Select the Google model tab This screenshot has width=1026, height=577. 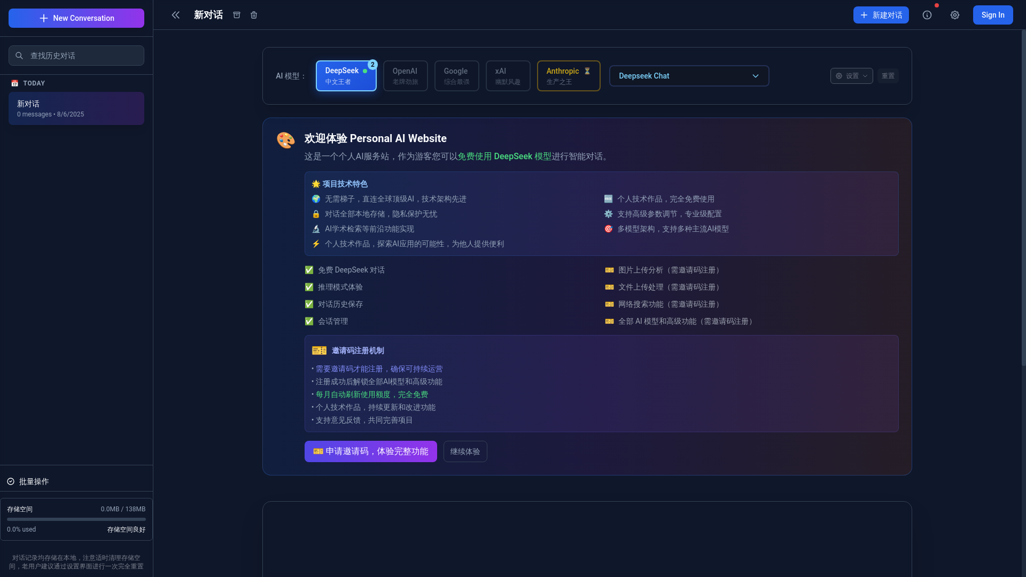click(x=456, y=76)
